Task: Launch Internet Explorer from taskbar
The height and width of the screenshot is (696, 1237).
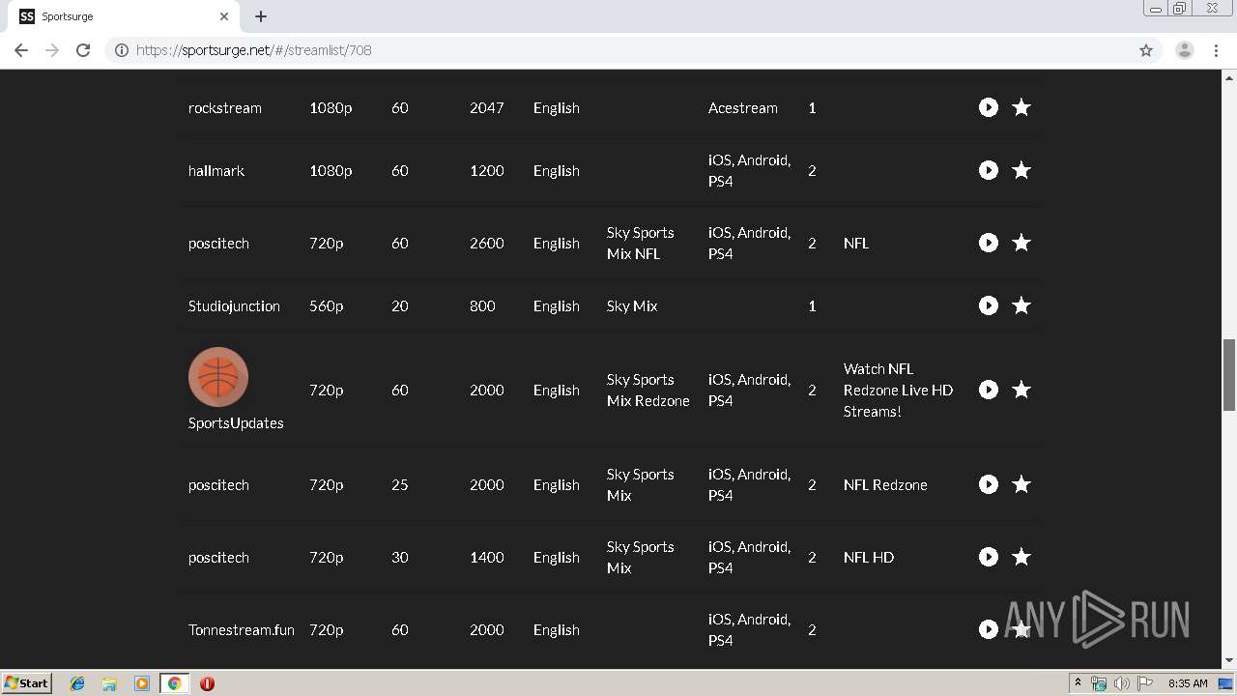Action: point(77,683)
